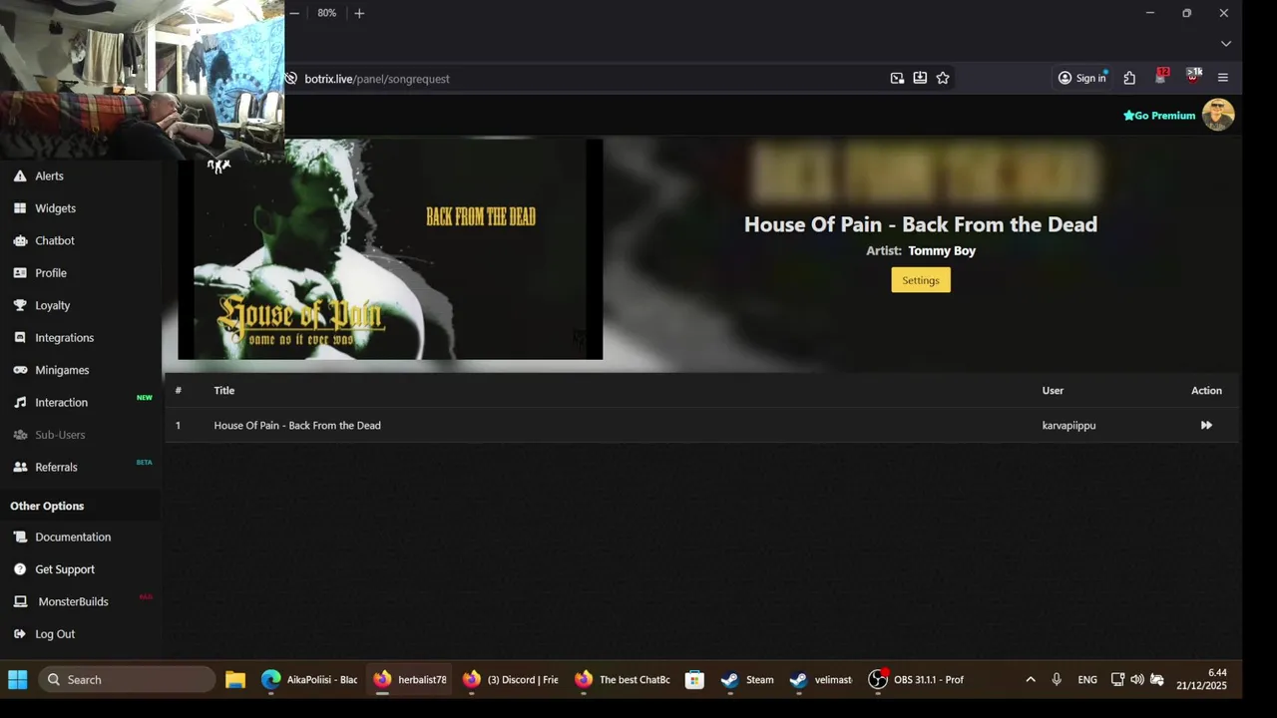Show hidden tray icons chevron
Screen dimensions: 1277x718
click(x=1031, y=679)
